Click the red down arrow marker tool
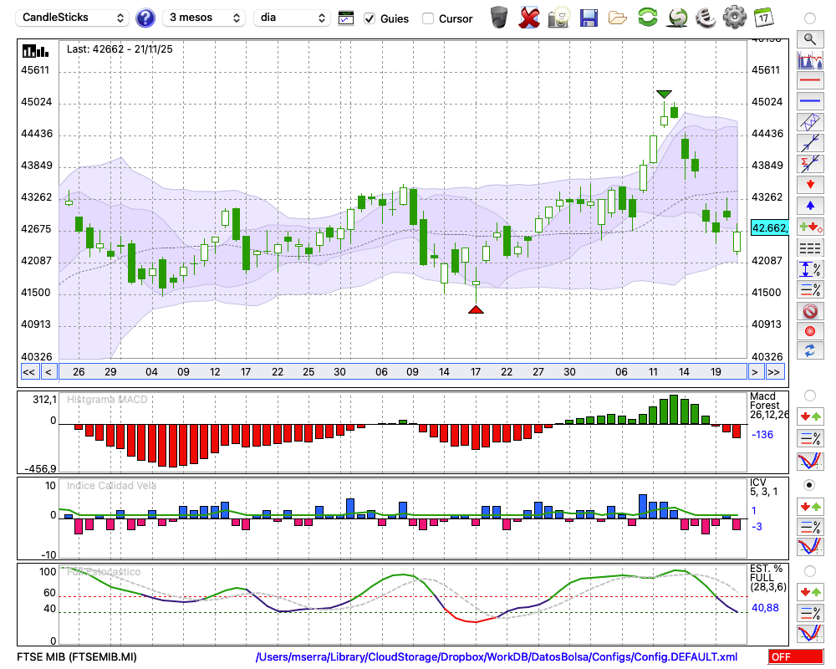This screenshot has height=669, width=836. [x=809, y=184]
